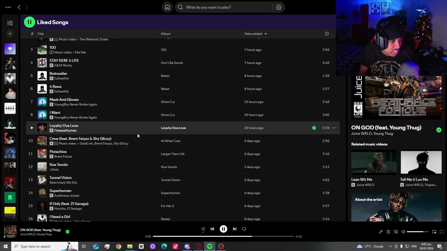The image size is (447, 251).
Task: Unlike Loyalty Ova Love via green checkmark
Action: click(x=314, y=128)
